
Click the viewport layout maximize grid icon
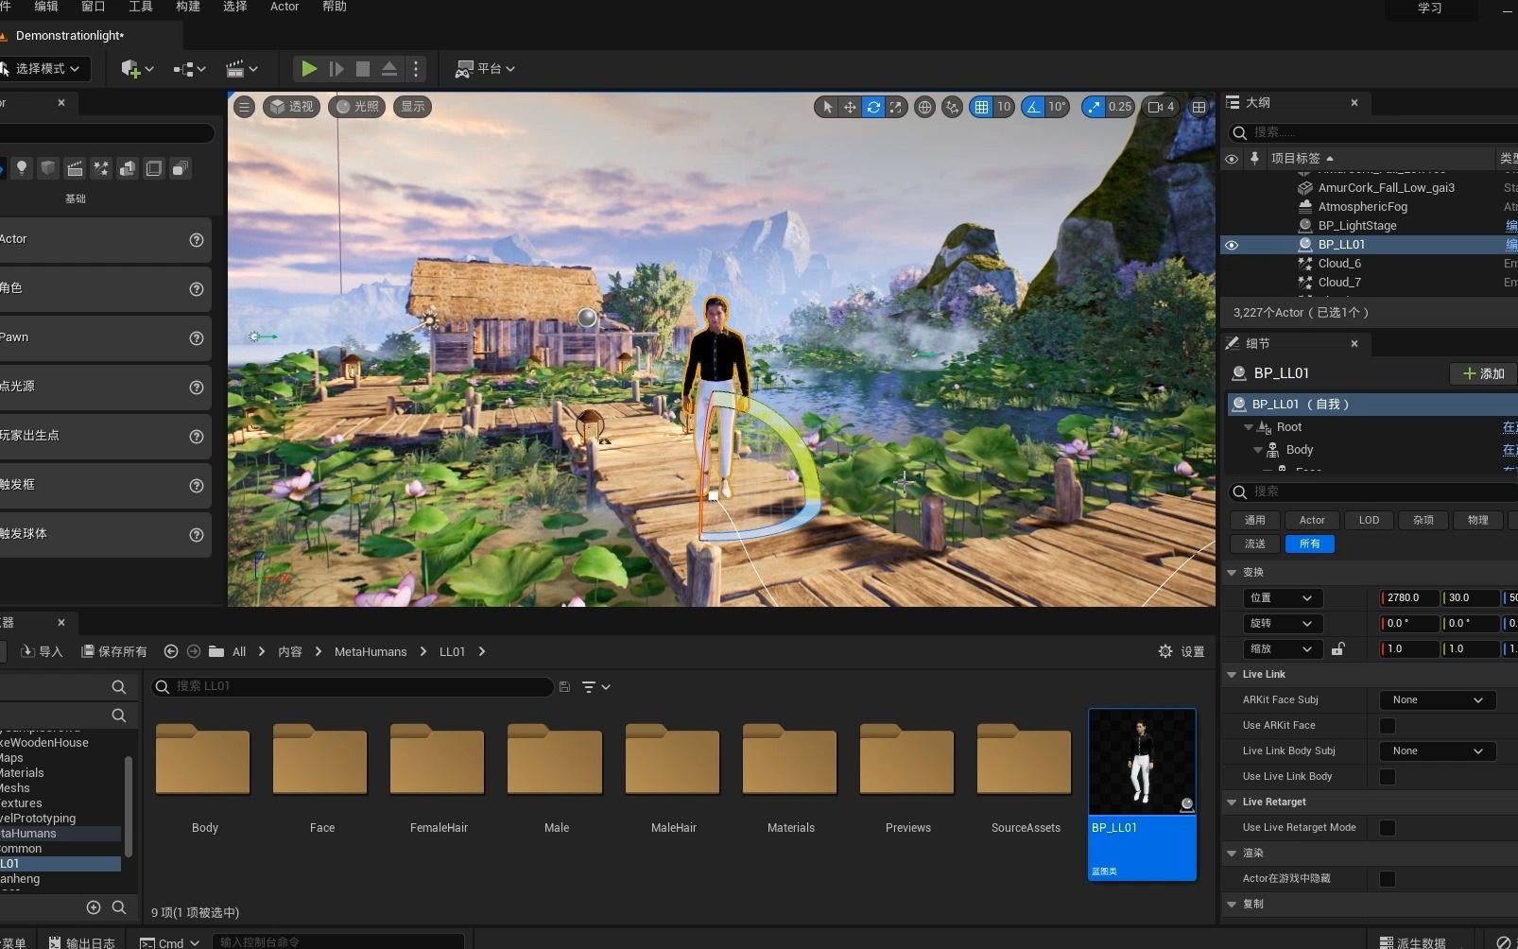coord(1199,107)
